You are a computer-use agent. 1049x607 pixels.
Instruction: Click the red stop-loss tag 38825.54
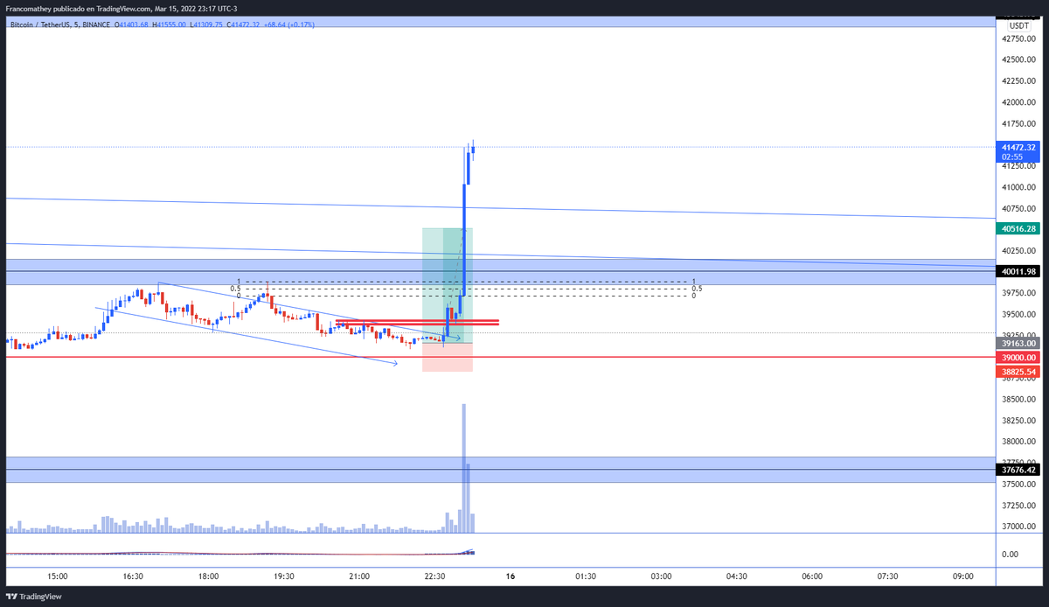(x=1019, y=372)
